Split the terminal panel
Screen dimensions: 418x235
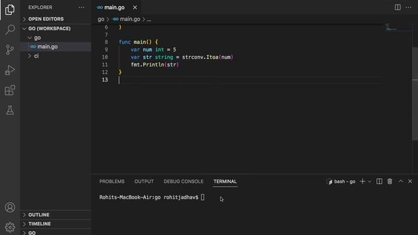point(379,181)
